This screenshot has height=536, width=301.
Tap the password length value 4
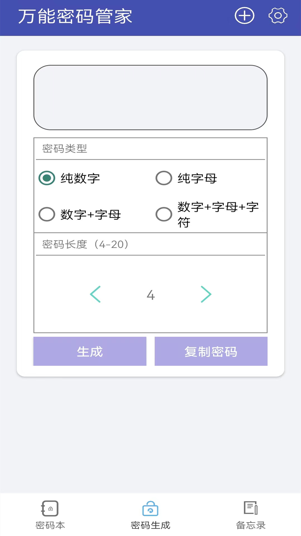point(151,295)
